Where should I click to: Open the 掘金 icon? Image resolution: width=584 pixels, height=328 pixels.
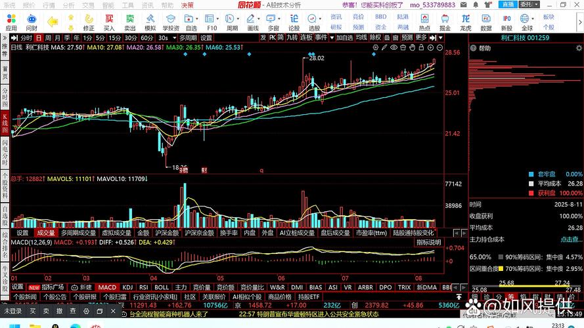[445, 22]
